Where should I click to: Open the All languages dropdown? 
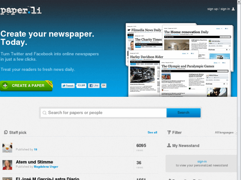pyautogui.click(x=226, y=132)
